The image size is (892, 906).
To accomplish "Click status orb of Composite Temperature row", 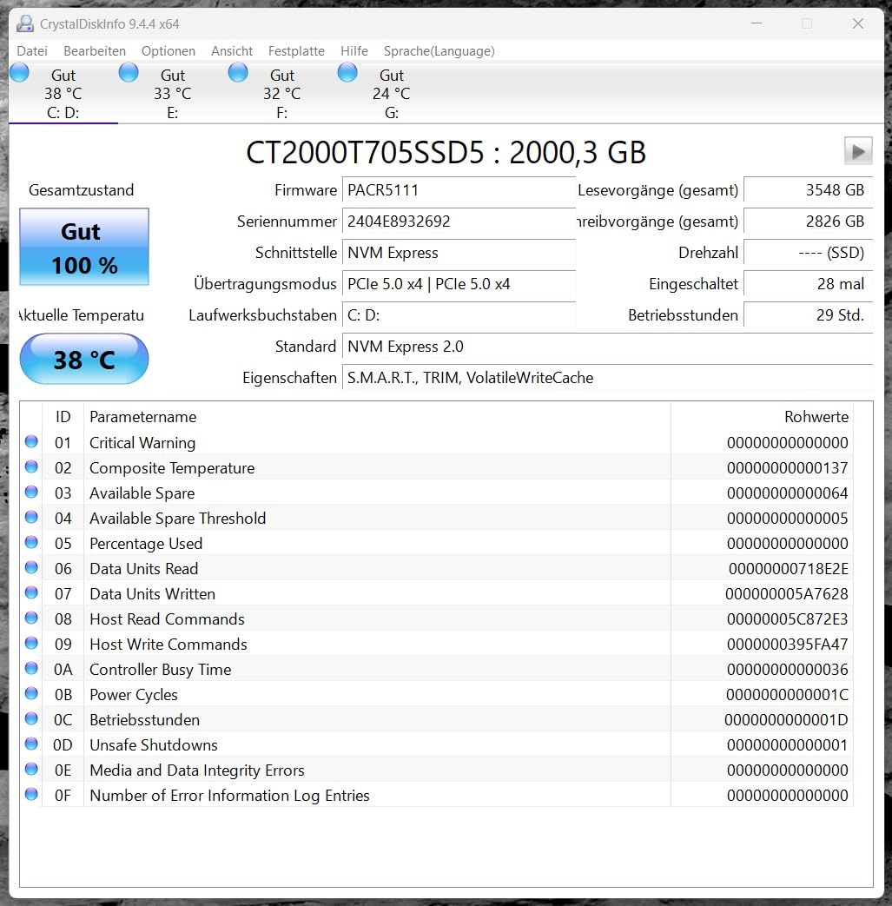I will click(31, 466).
